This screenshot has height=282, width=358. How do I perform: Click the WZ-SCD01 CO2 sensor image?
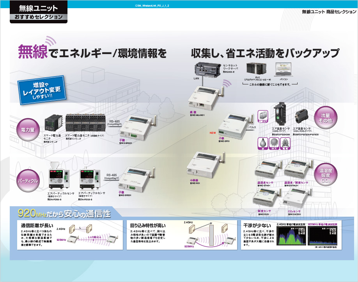pos(297,198)
